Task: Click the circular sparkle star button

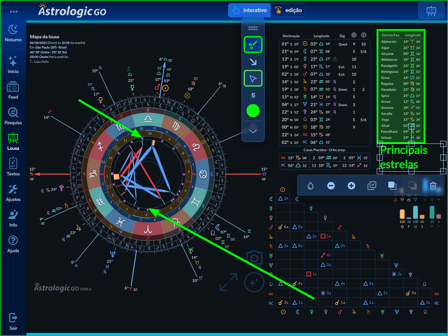Action: (254, 282)
